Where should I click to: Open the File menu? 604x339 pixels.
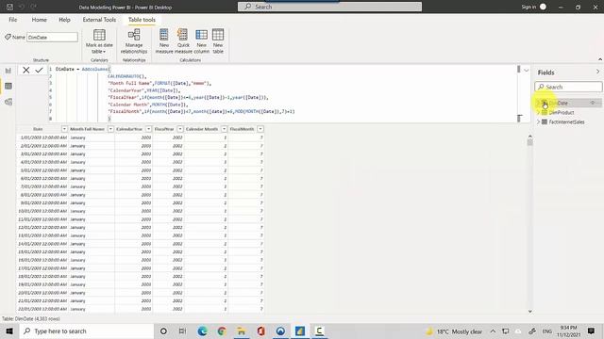click(x=12, y=20)
